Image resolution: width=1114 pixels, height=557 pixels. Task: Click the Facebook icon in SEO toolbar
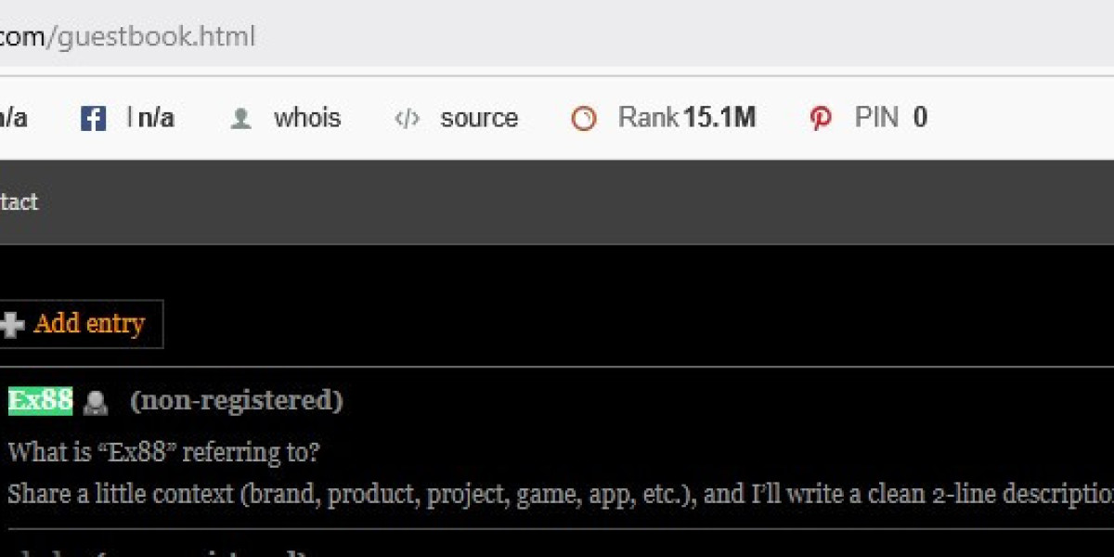click(x=93, y=119)
